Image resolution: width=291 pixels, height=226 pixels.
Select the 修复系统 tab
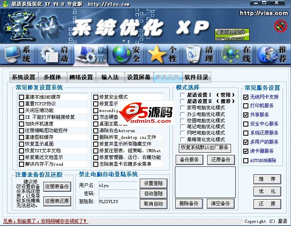(x=168, y=77)
